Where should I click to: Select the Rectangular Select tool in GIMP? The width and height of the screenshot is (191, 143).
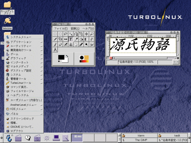[x=55, y=34]
